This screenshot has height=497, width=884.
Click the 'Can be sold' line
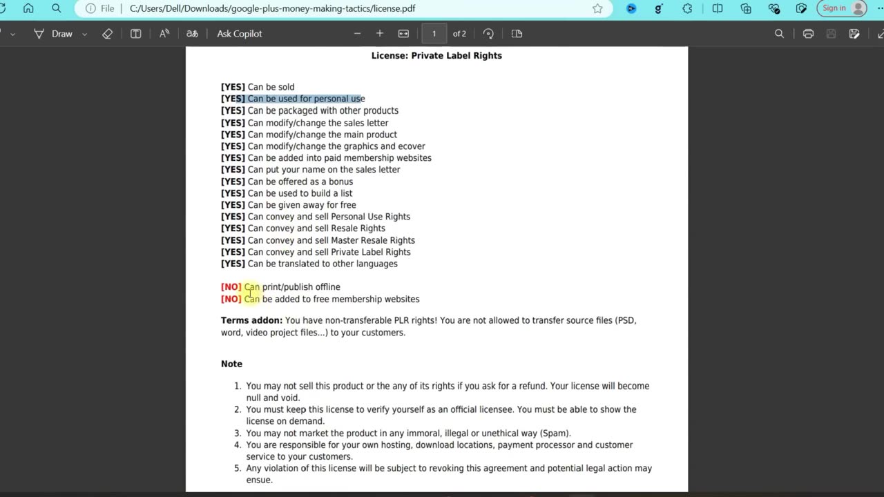click(258, 87)
